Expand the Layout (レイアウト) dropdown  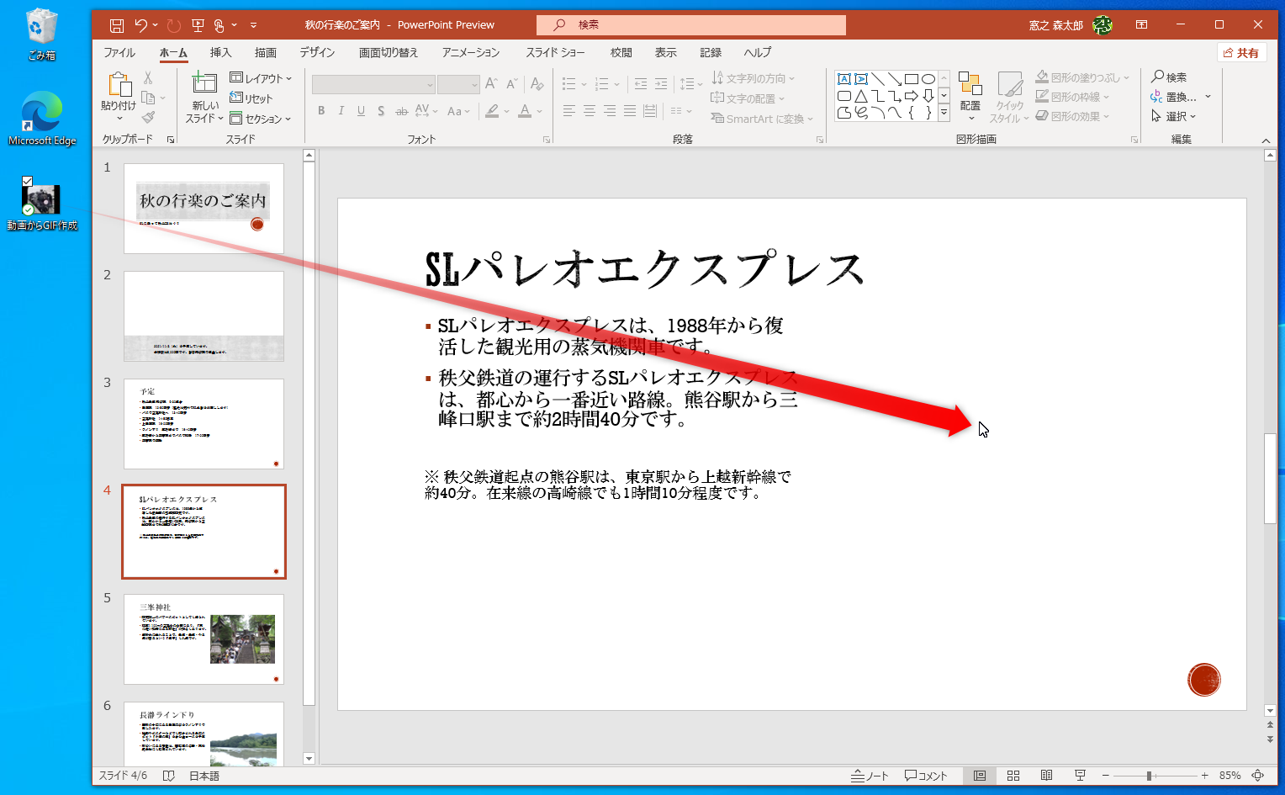pos(261,78)
